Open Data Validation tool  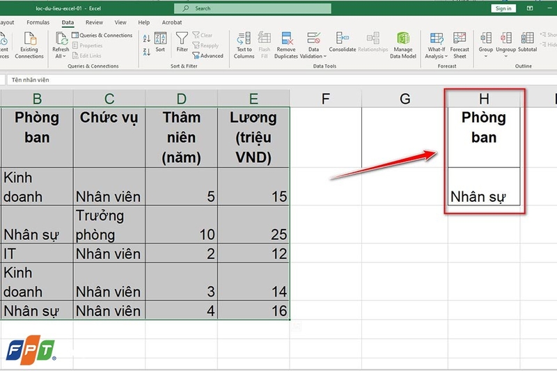coord(313,45)
